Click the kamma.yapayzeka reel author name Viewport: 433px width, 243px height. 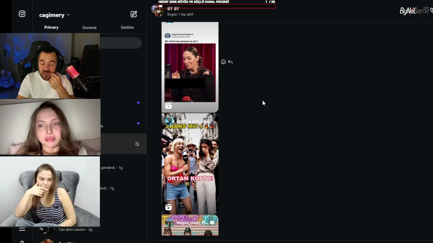pos(192,121)
